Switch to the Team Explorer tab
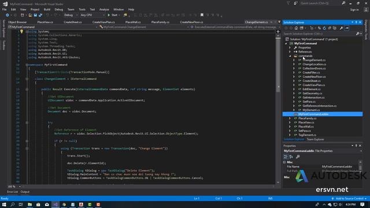 tap(315, 139)
